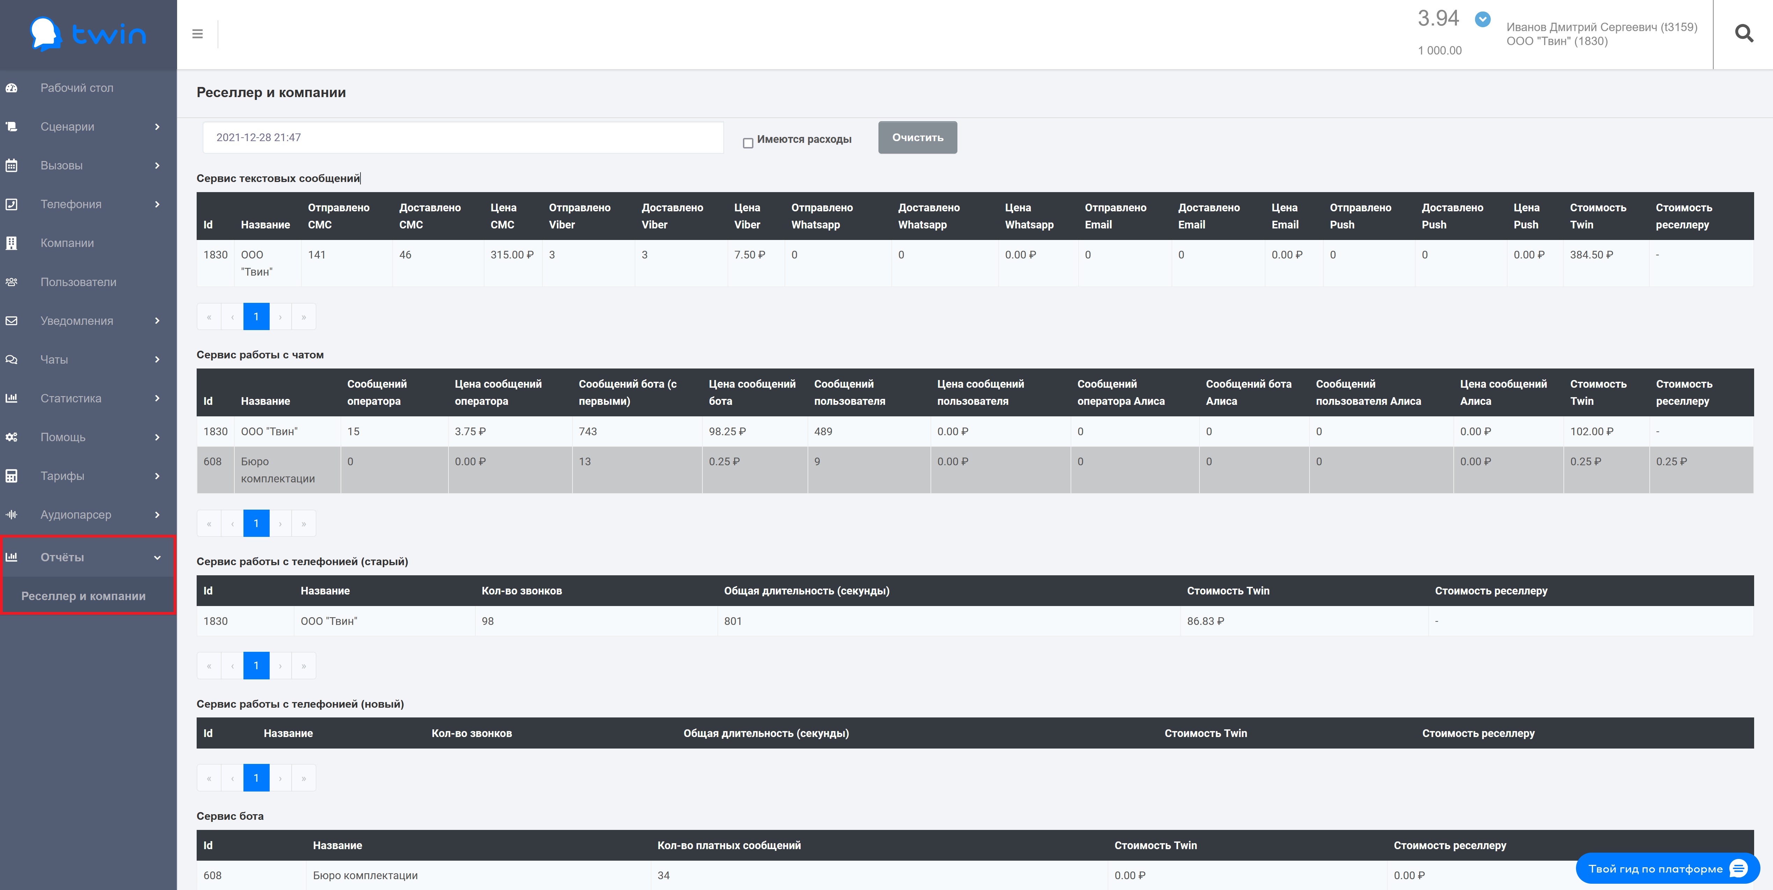Click the Тарифы calculator icon
Image resolution: width=1773 pixels, height=890 pixels.
pos(12,476)
